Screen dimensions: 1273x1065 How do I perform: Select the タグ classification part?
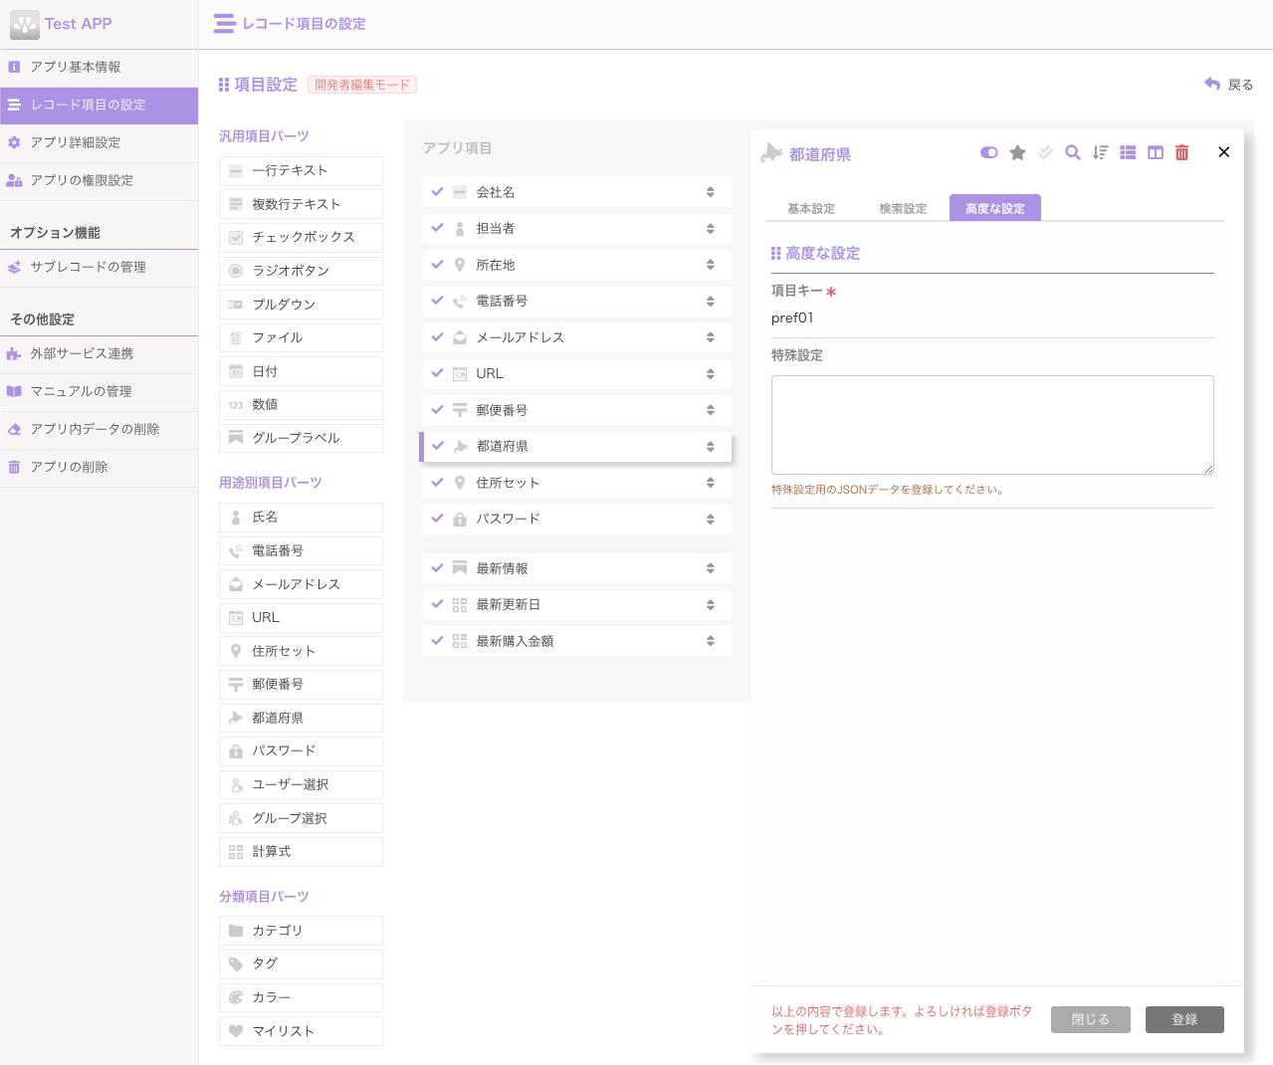coord(301,963)
